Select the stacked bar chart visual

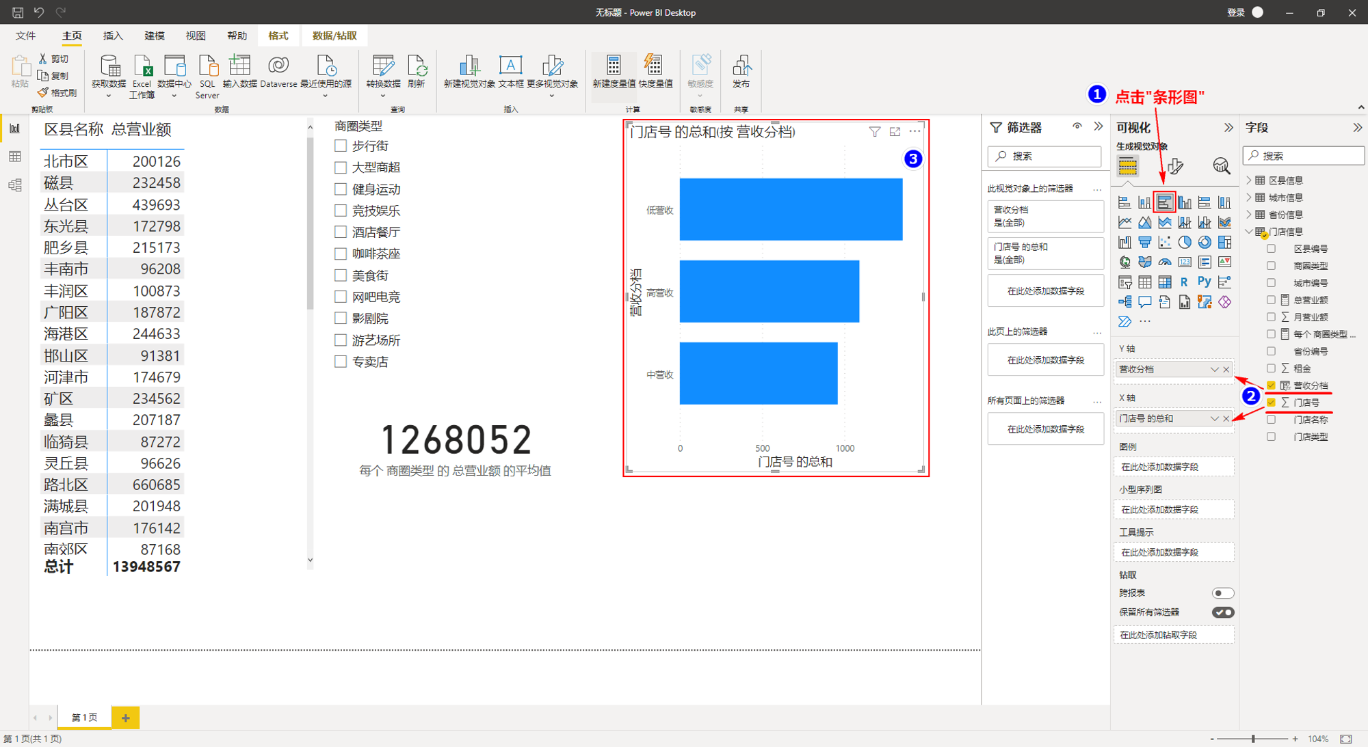pos(1124,202)
